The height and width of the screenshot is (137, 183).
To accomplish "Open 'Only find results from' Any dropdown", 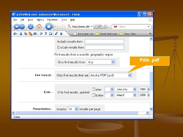I will 101,62.
